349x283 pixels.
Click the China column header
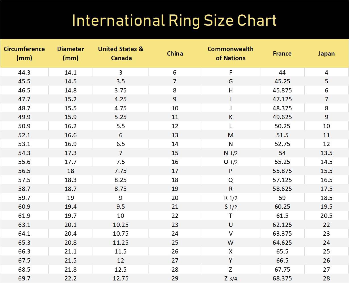(x=175, y=53)
